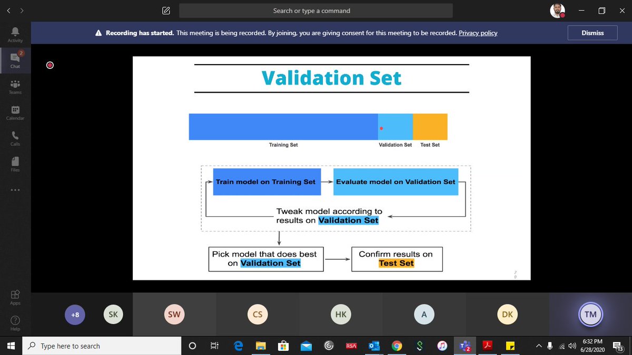Image resolution: width=632 pixels, height=355 pixels.
Task: Open Teams Help
Action: (x=15, y=323)
